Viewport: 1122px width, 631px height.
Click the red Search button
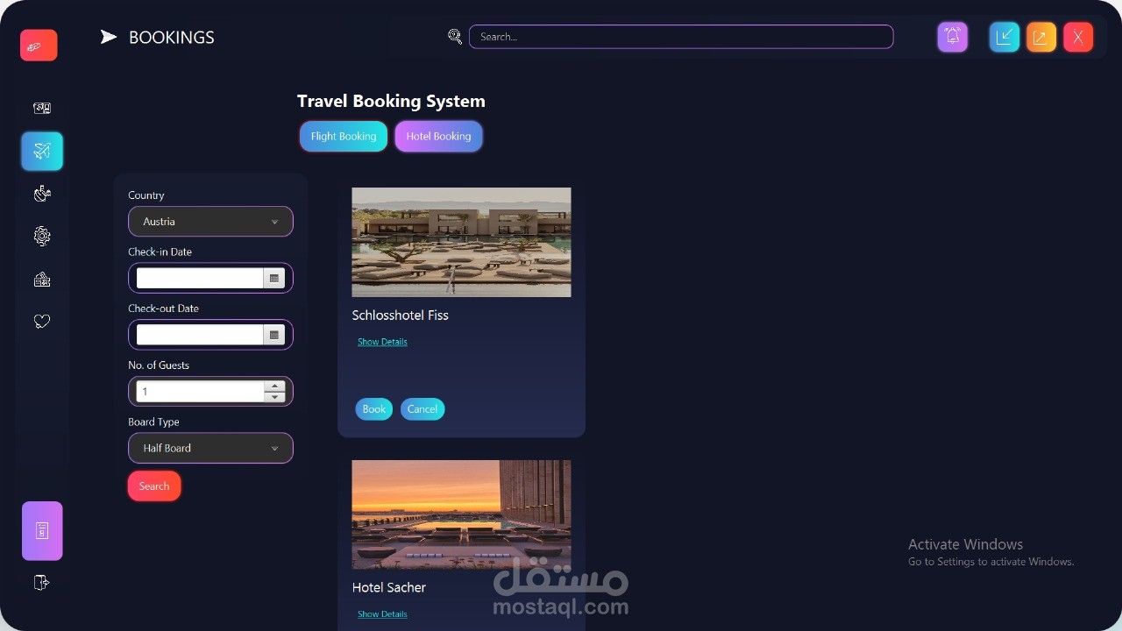point(154,486)
